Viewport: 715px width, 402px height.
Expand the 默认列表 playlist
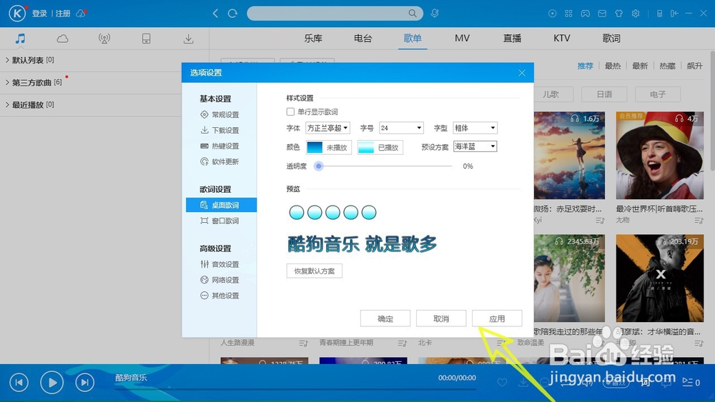29,60
